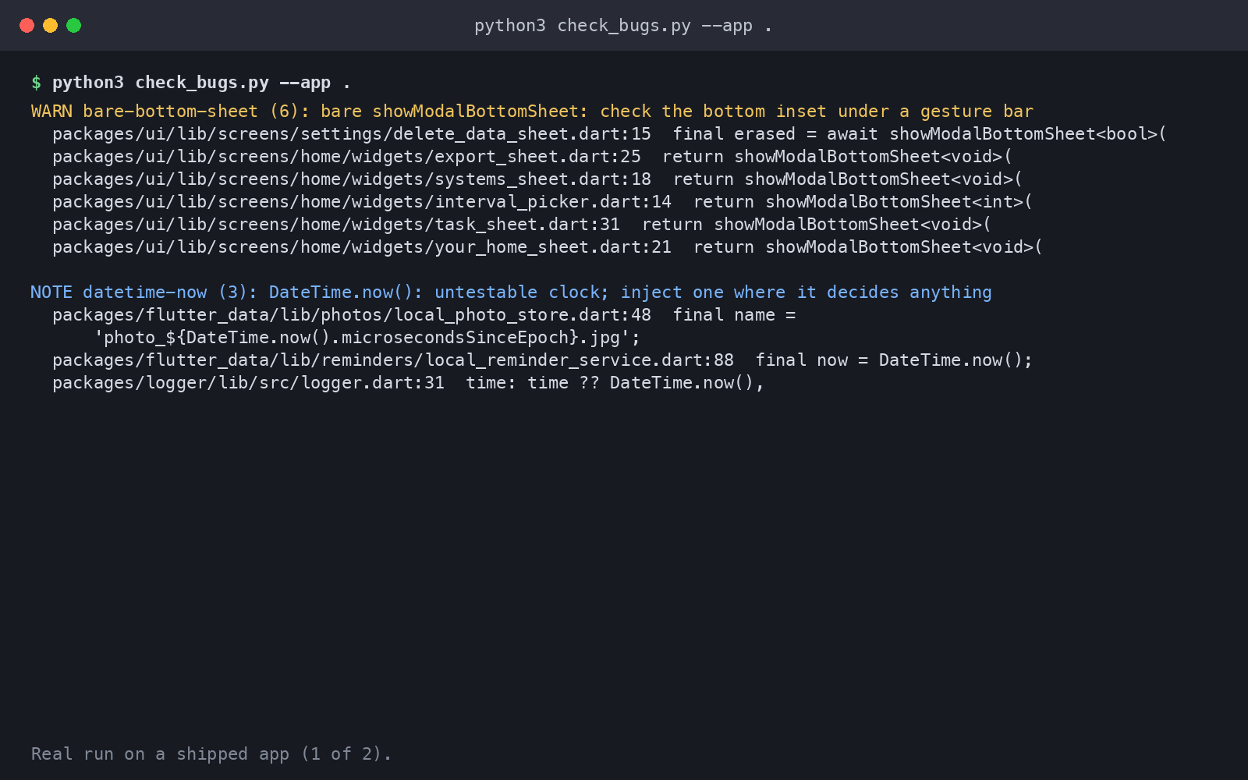The image size is (1248, 780).
Task: Click the logger.dart:31 result line
Action: 408,383
